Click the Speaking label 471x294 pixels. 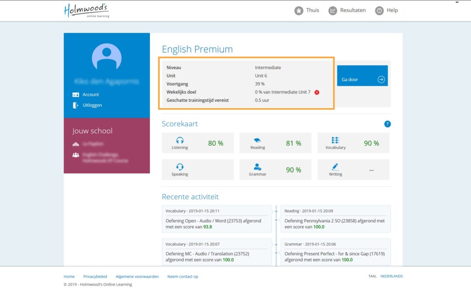tap(180, 174)
